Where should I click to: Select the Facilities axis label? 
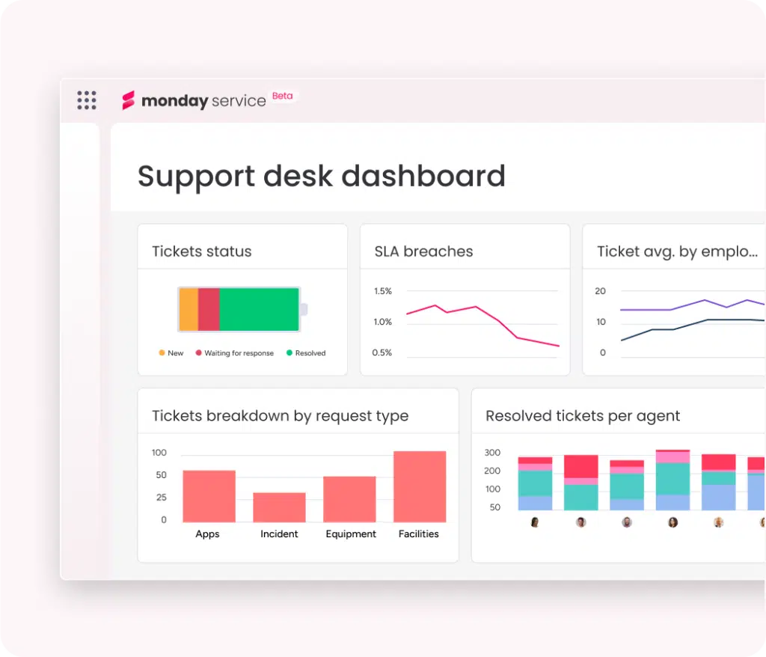[x=419, y=534]
